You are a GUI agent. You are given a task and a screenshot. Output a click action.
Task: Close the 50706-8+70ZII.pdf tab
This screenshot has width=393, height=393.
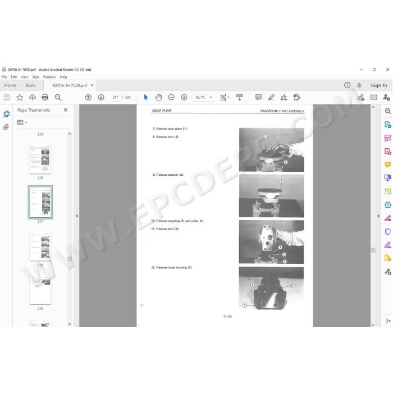pos(92,85)
